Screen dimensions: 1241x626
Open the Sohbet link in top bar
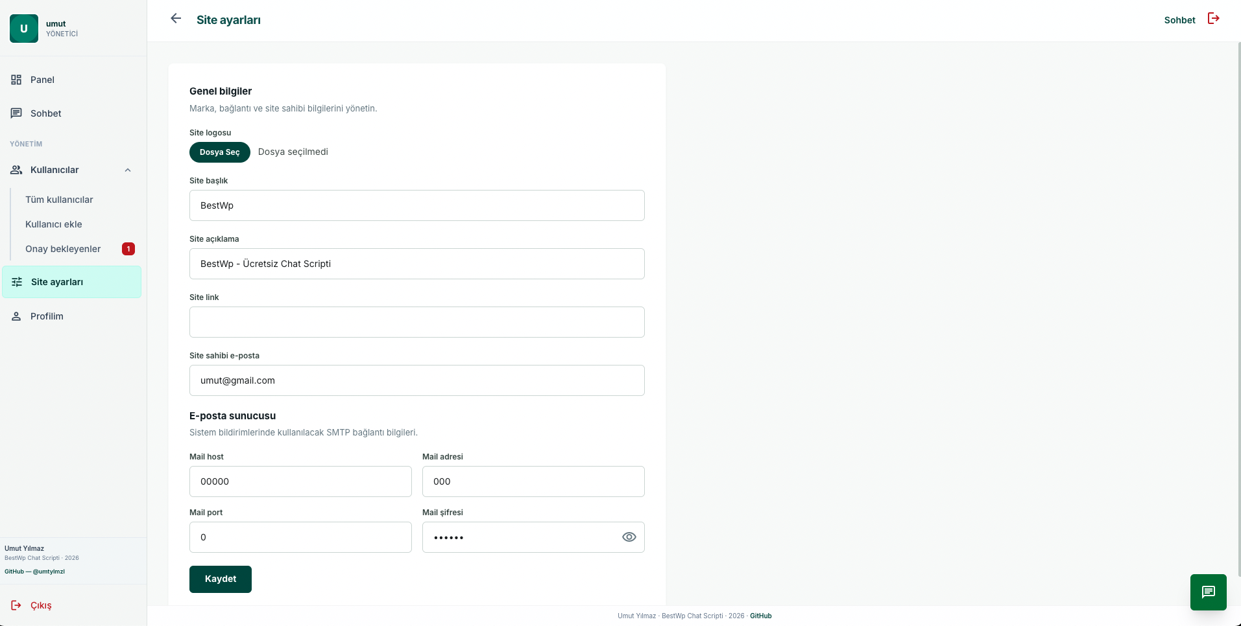(1179, 20)
